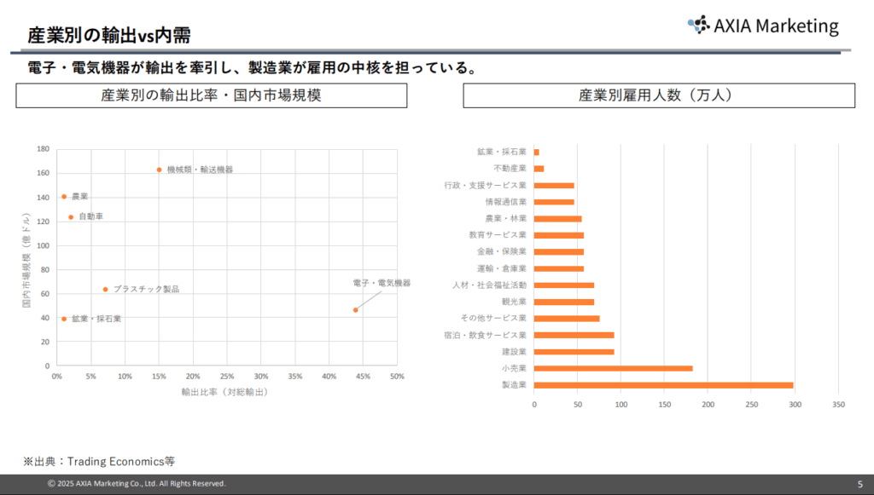874x495 pixels.
Task: Click the 輸出比率（対総輸出） axis title
Action: [226, 392]
